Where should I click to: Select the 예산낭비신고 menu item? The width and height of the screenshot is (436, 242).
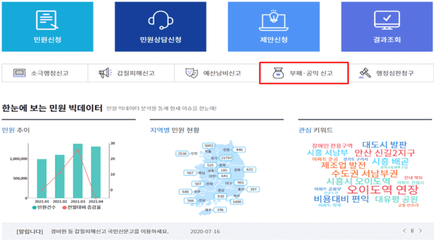[x=217, y=73]
